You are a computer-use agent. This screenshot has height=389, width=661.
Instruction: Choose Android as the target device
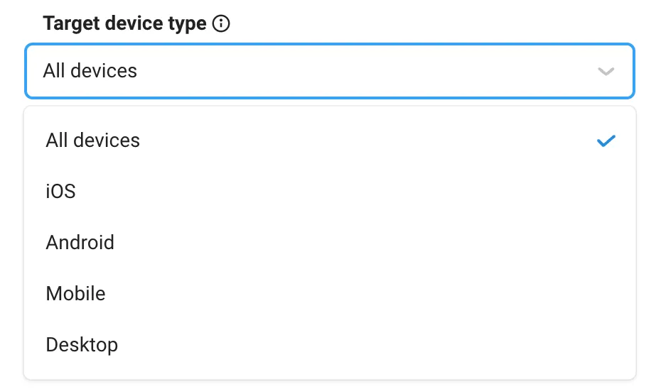pos(330,243)
